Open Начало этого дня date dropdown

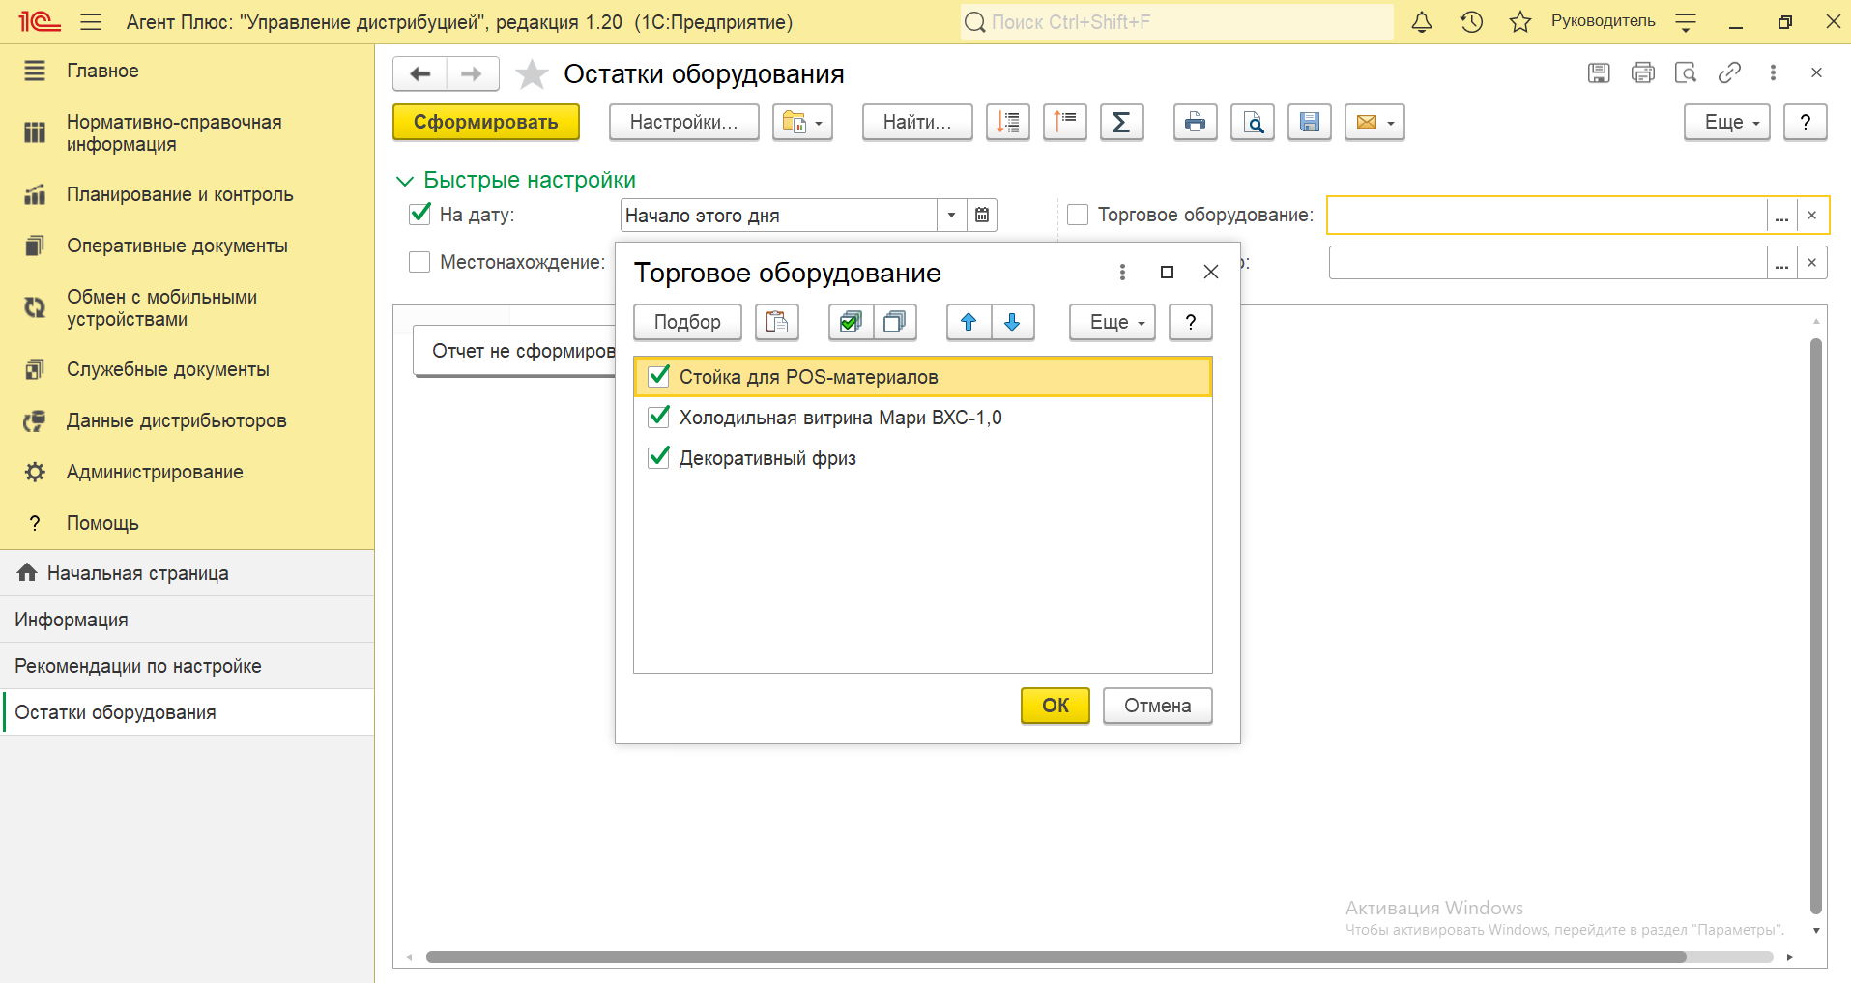click(952, 215)
